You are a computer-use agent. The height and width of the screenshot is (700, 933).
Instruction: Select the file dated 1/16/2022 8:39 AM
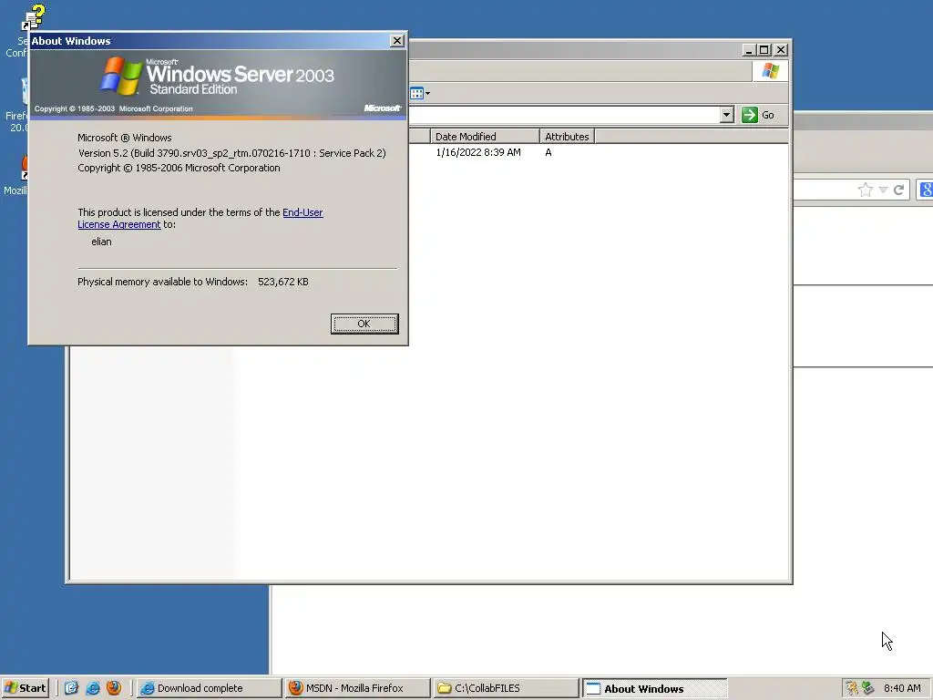coord(478,152)
